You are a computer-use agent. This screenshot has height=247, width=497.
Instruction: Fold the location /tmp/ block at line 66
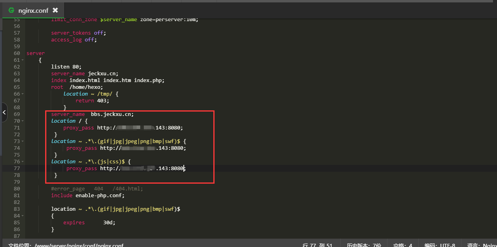click(22, 94)
